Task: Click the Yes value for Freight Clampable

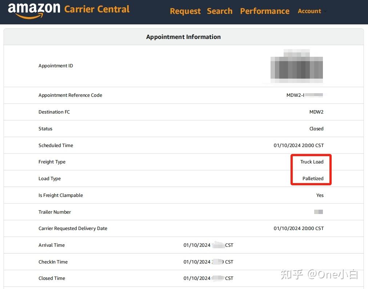Action: (320, 195)
